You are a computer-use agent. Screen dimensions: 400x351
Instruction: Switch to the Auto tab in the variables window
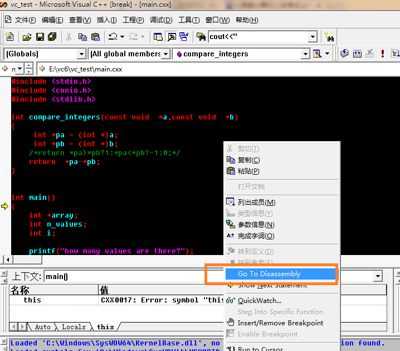tap(42, 327)
